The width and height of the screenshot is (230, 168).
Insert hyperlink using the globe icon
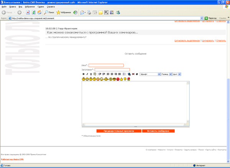coord(129,74)
